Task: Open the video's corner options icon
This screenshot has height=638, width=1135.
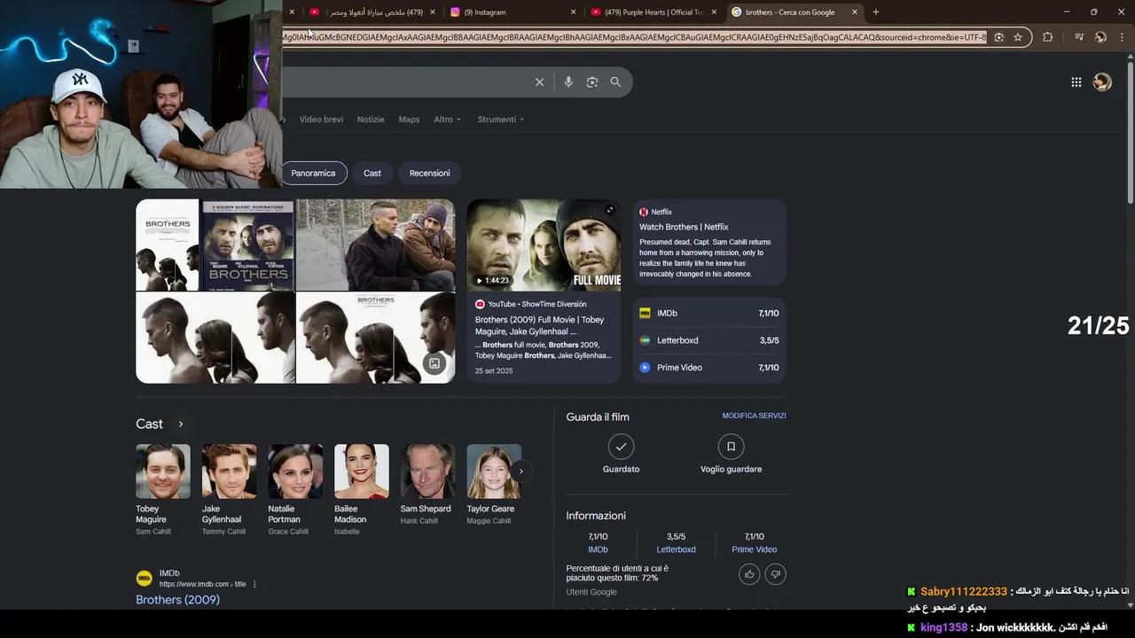Action: pos(610,210)
